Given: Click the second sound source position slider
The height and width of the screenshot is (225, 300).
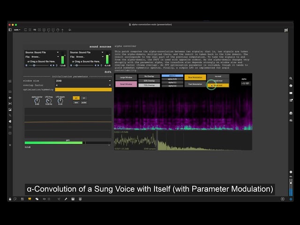Looking at the screenshot, I should 83,66.
